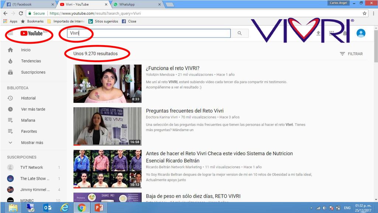
Task: Click the 8:33 video thumbnail
Action: click(x=107, y=84)
